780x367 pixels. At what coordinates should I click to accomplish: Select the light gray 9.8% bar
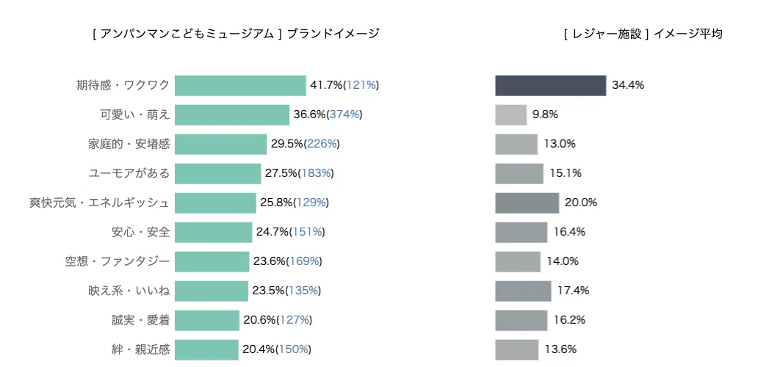pos(511,115)
